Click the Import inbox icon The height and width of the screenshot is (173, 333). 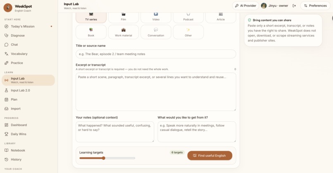pyautogui.click(x=6, y=109)
